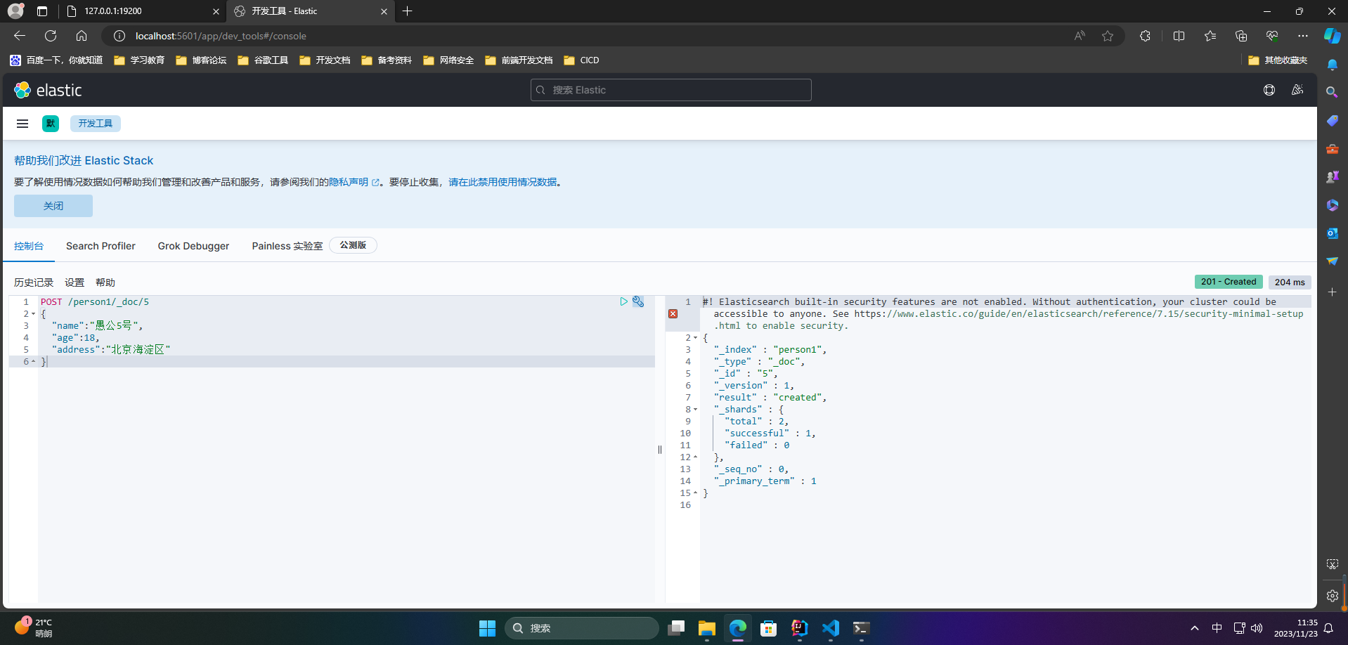Switch to the Search Profiler tab
The height and width of the screenshot is (645, 1348).
[x=101, y=246]
